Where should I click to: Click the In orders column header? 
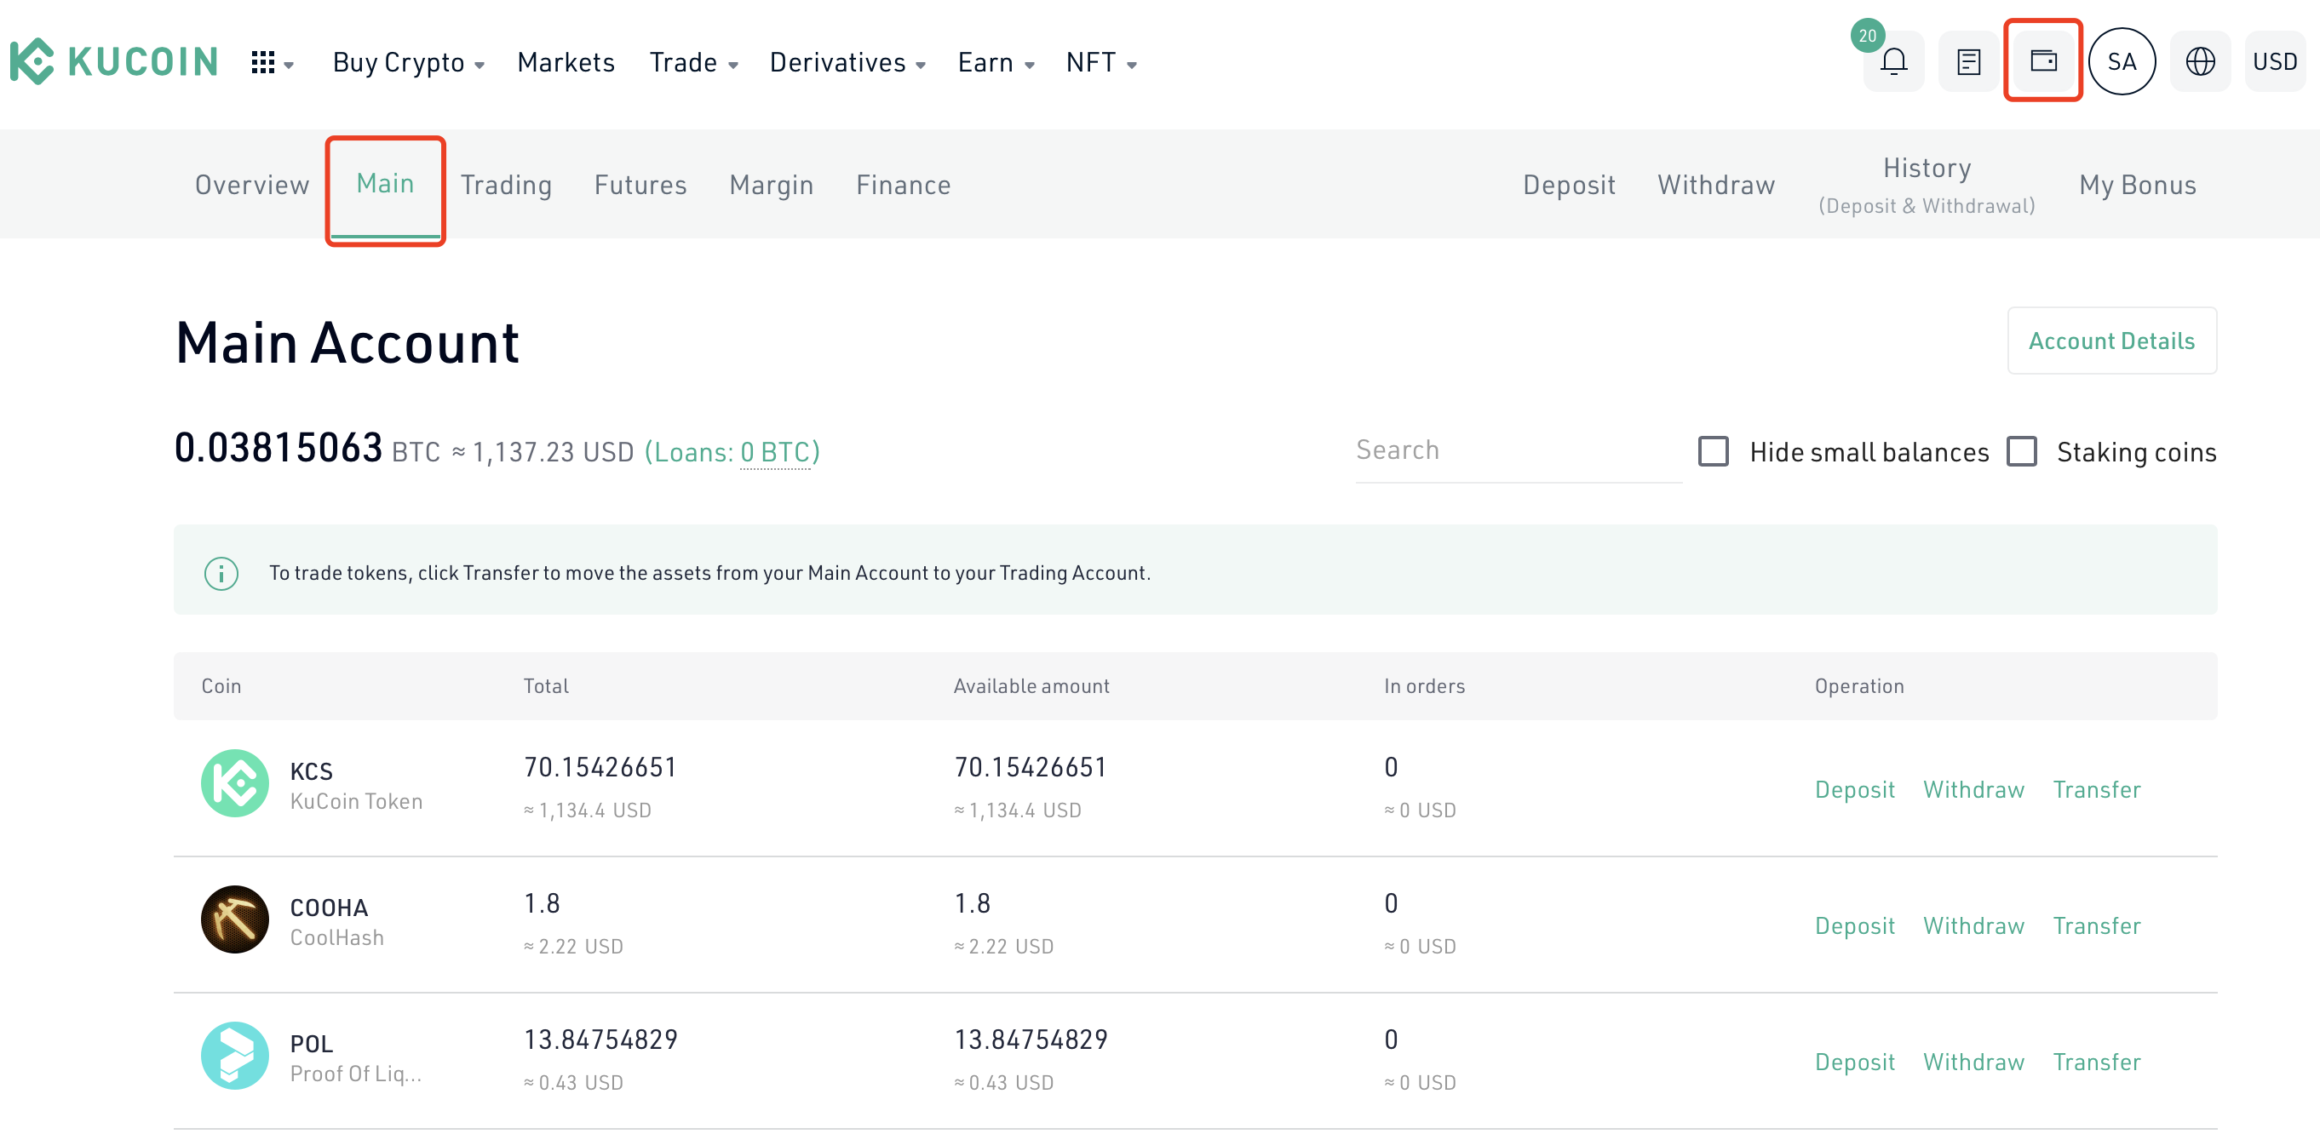coord(1424,686)
